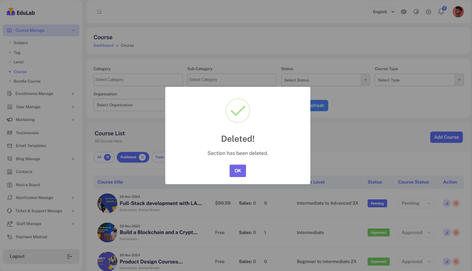Edit the Build a Blockchain course
472x271 pixels.
click(x=447, y=233)
